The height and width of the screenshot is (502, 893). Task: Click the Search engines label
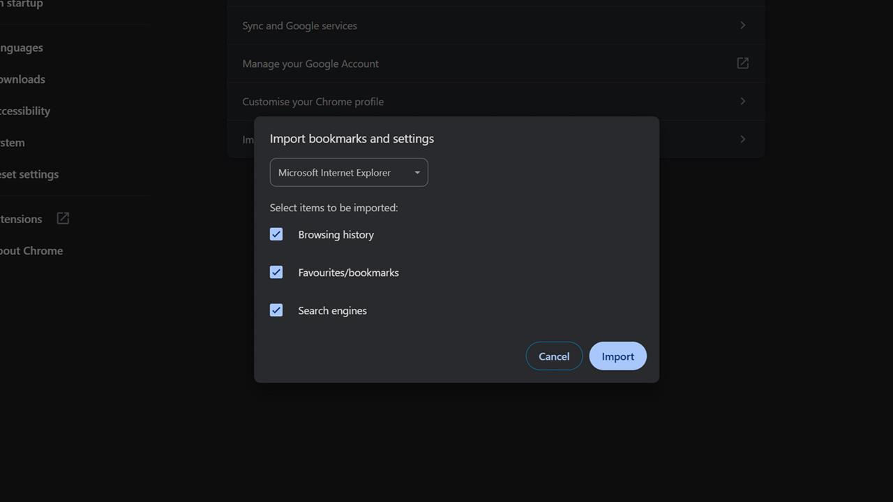coord(333,310)
